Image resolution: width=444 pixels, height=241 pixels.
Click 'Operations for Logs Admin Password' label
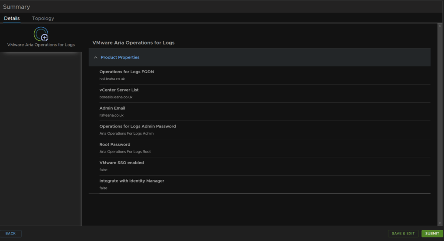click(x=137, y=126)
